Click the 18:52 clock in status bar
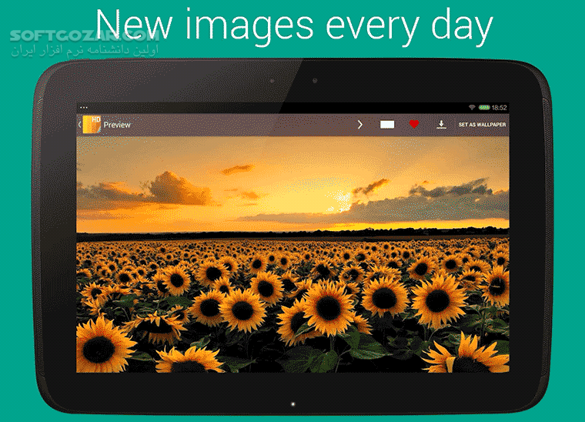The width and height of the screenshot is (585, 422). (500, 107)
